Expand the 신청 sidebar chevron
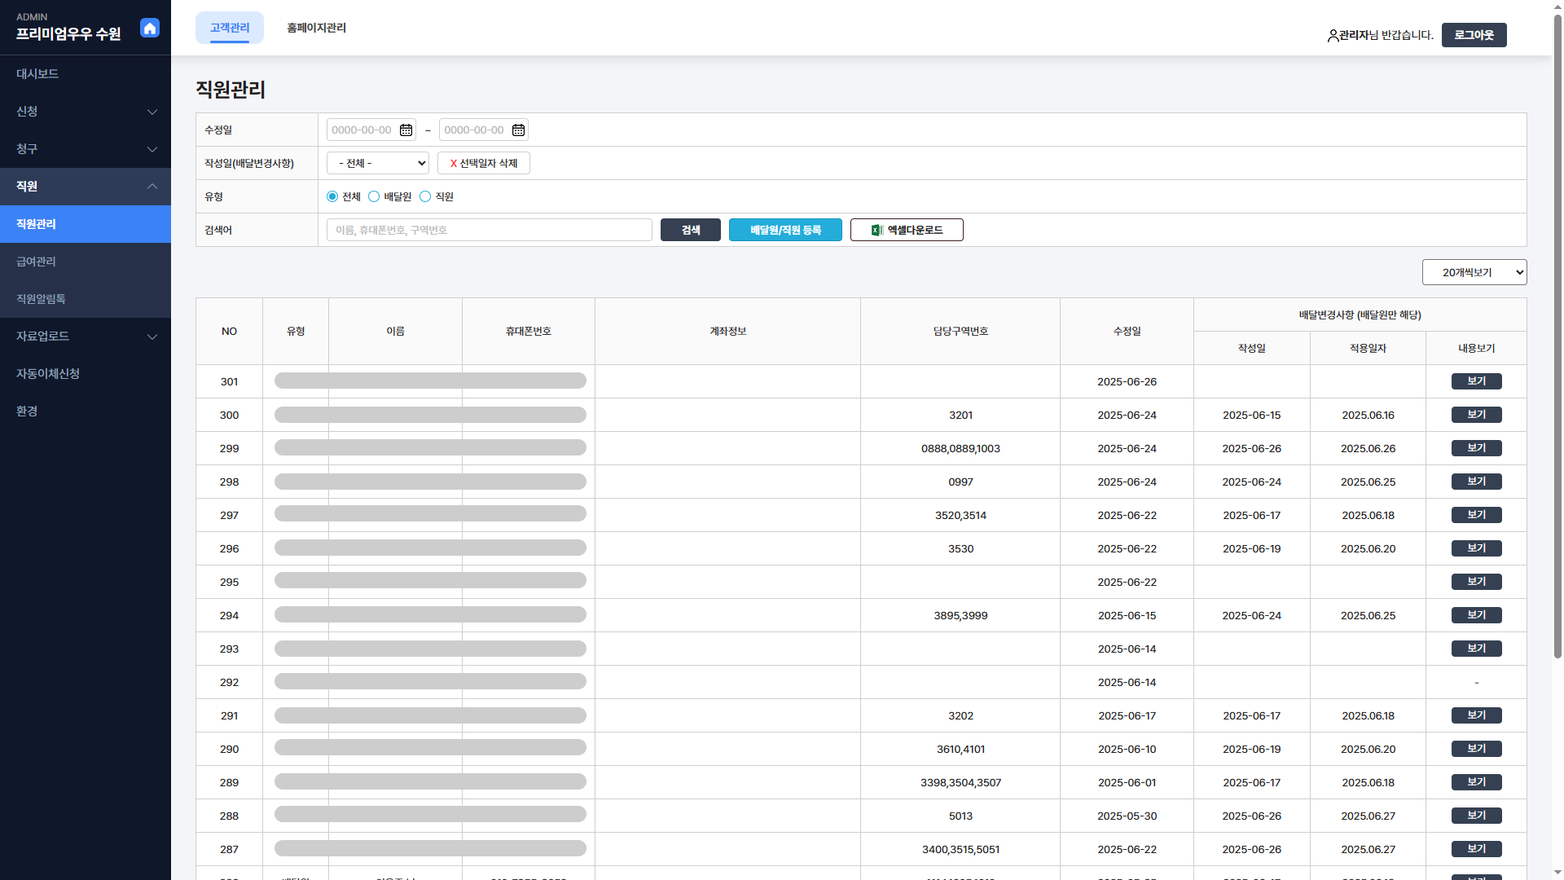1564x880 pixels. pos(152,112)
